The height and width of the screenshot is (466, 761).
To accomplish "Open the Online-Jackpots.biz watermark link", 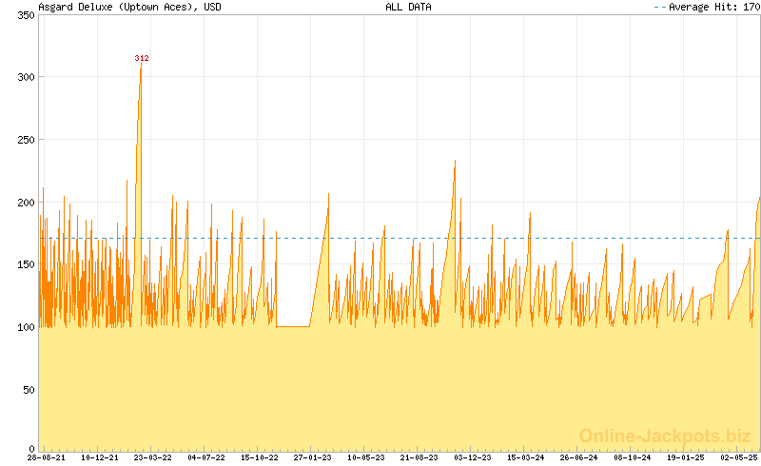I will tap(665, 436).
